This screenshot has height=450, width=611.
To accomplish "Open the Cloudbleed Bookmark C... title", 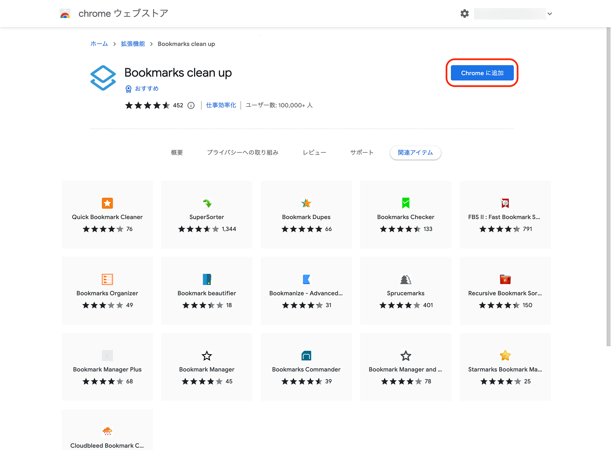I will pyautogui.click(x=107, y=446).
